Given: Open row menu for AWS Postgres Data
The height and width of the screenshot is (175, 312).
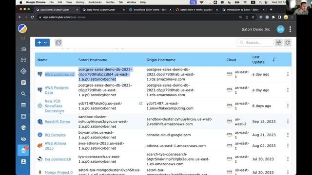Looking at the screenshot, I should click(288, 90).
